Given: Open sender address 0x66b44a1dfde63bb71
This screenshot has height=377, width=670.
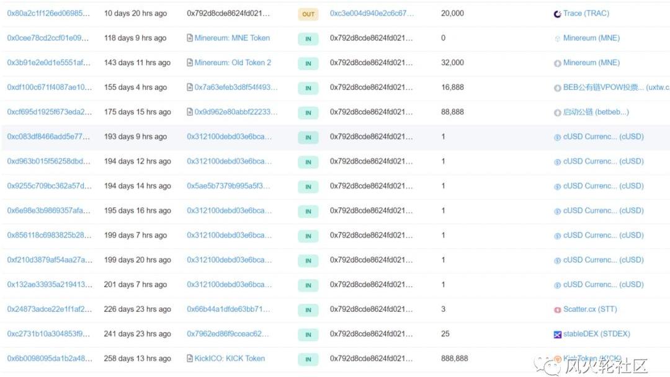Looking at the screenshot, I should click(228, 309).
